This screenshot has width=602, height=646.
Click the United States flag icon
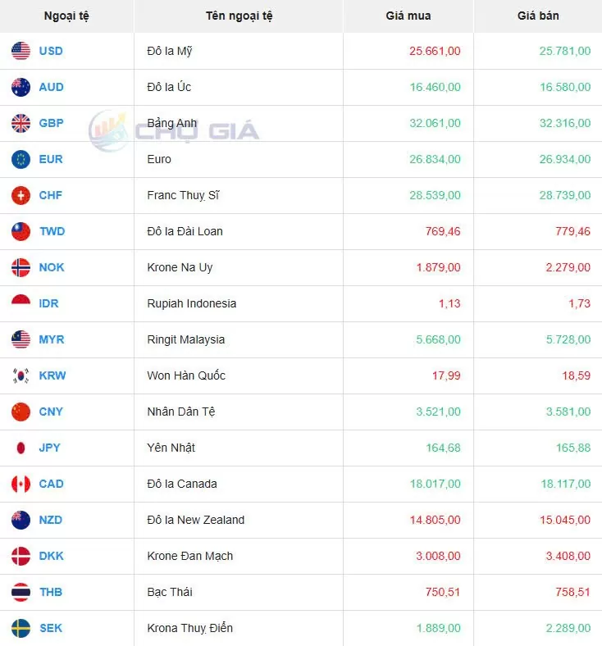[21, 51]
